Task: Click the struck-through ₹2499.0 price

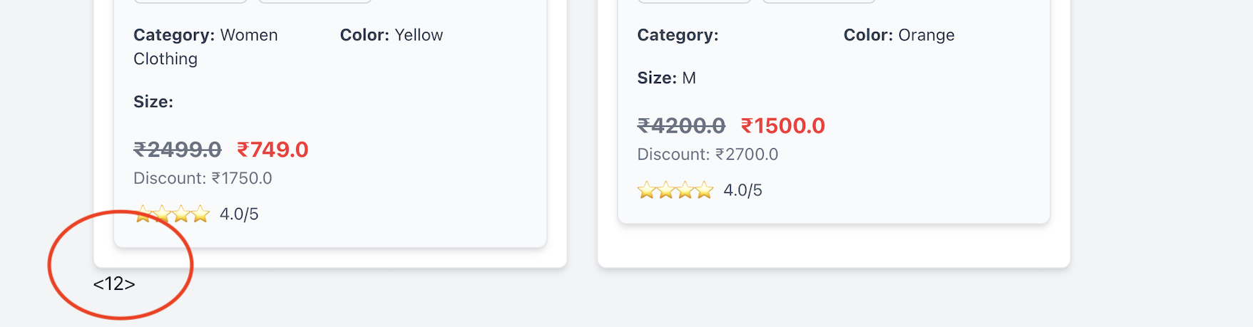Action: coord(178,150)
